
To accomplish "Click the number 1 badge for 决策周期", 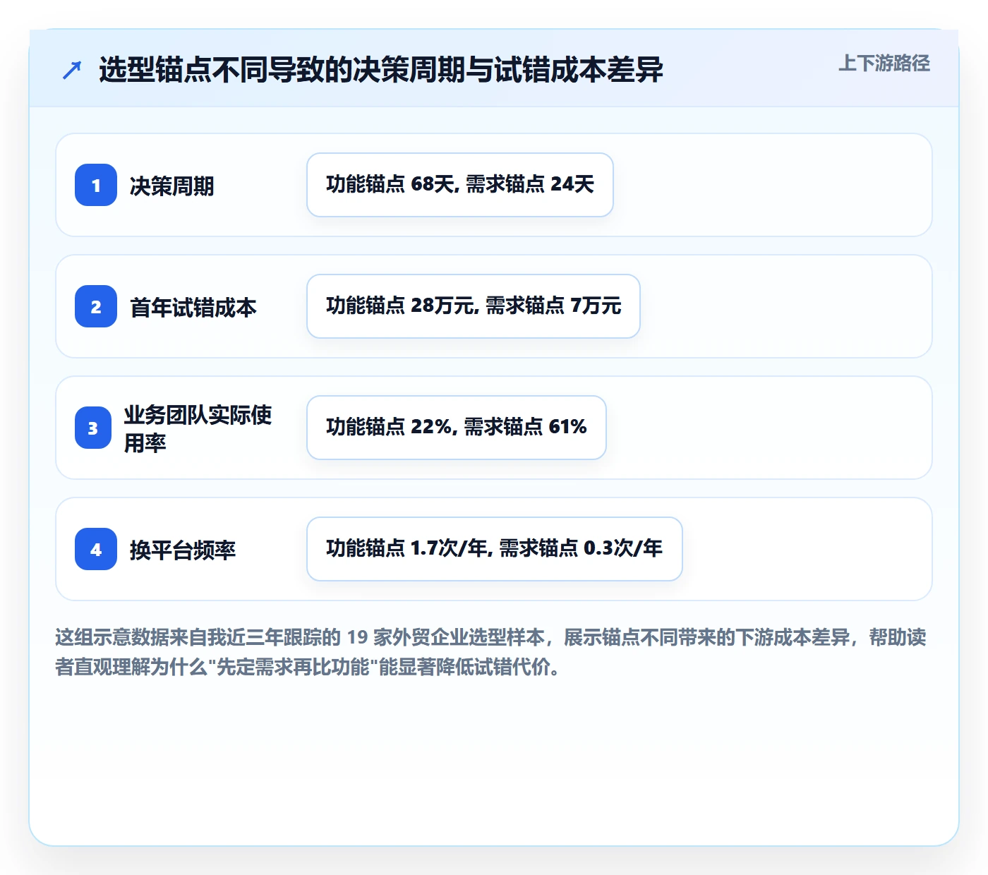I will coord(96,185).
